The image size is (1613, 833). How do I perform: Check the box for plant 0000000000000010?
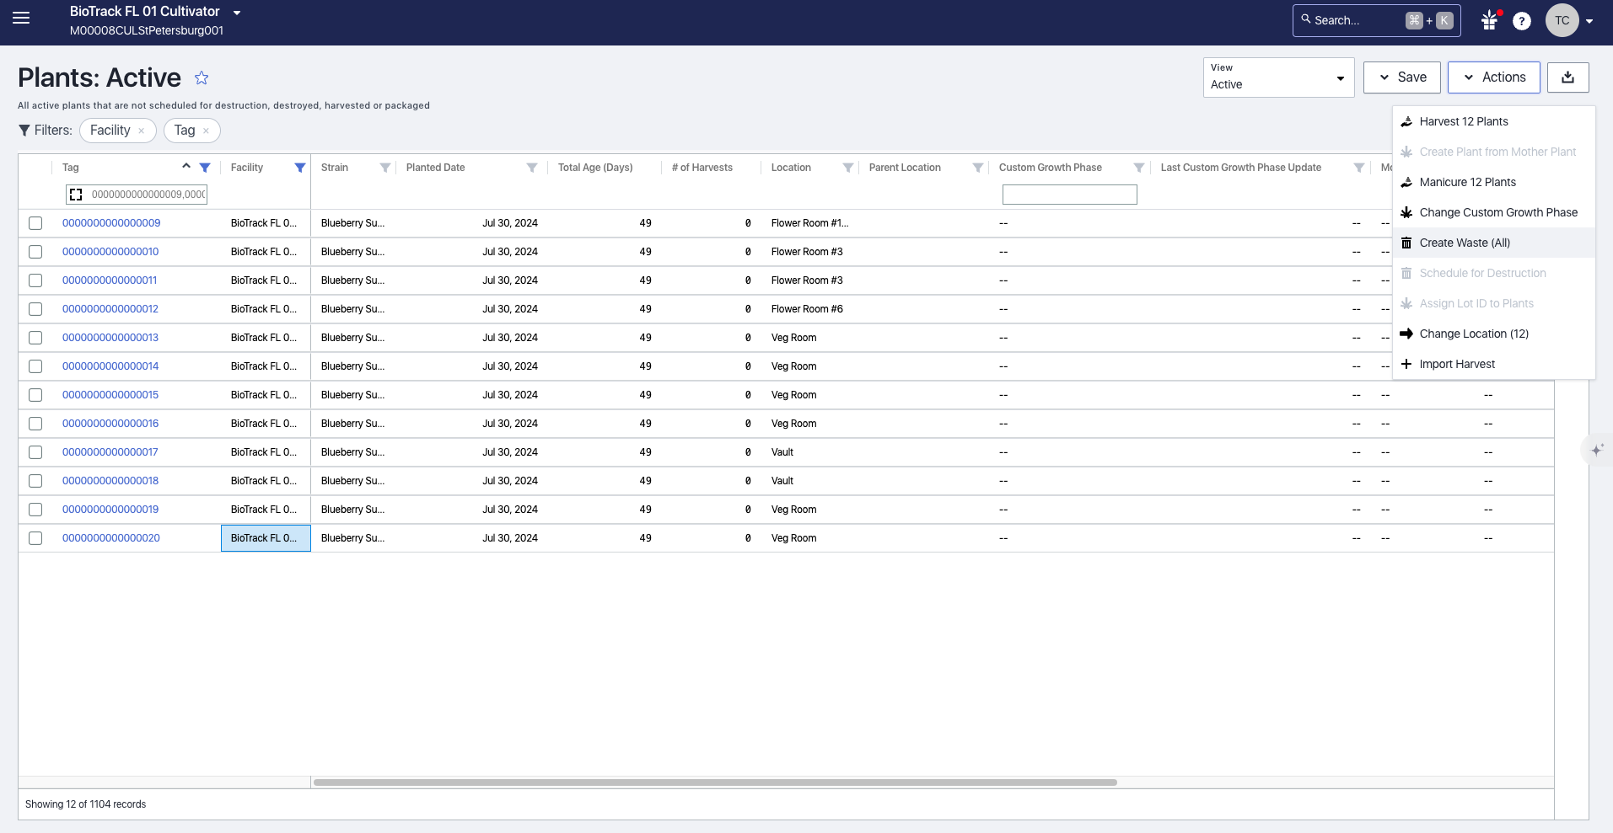click(35, 252)
